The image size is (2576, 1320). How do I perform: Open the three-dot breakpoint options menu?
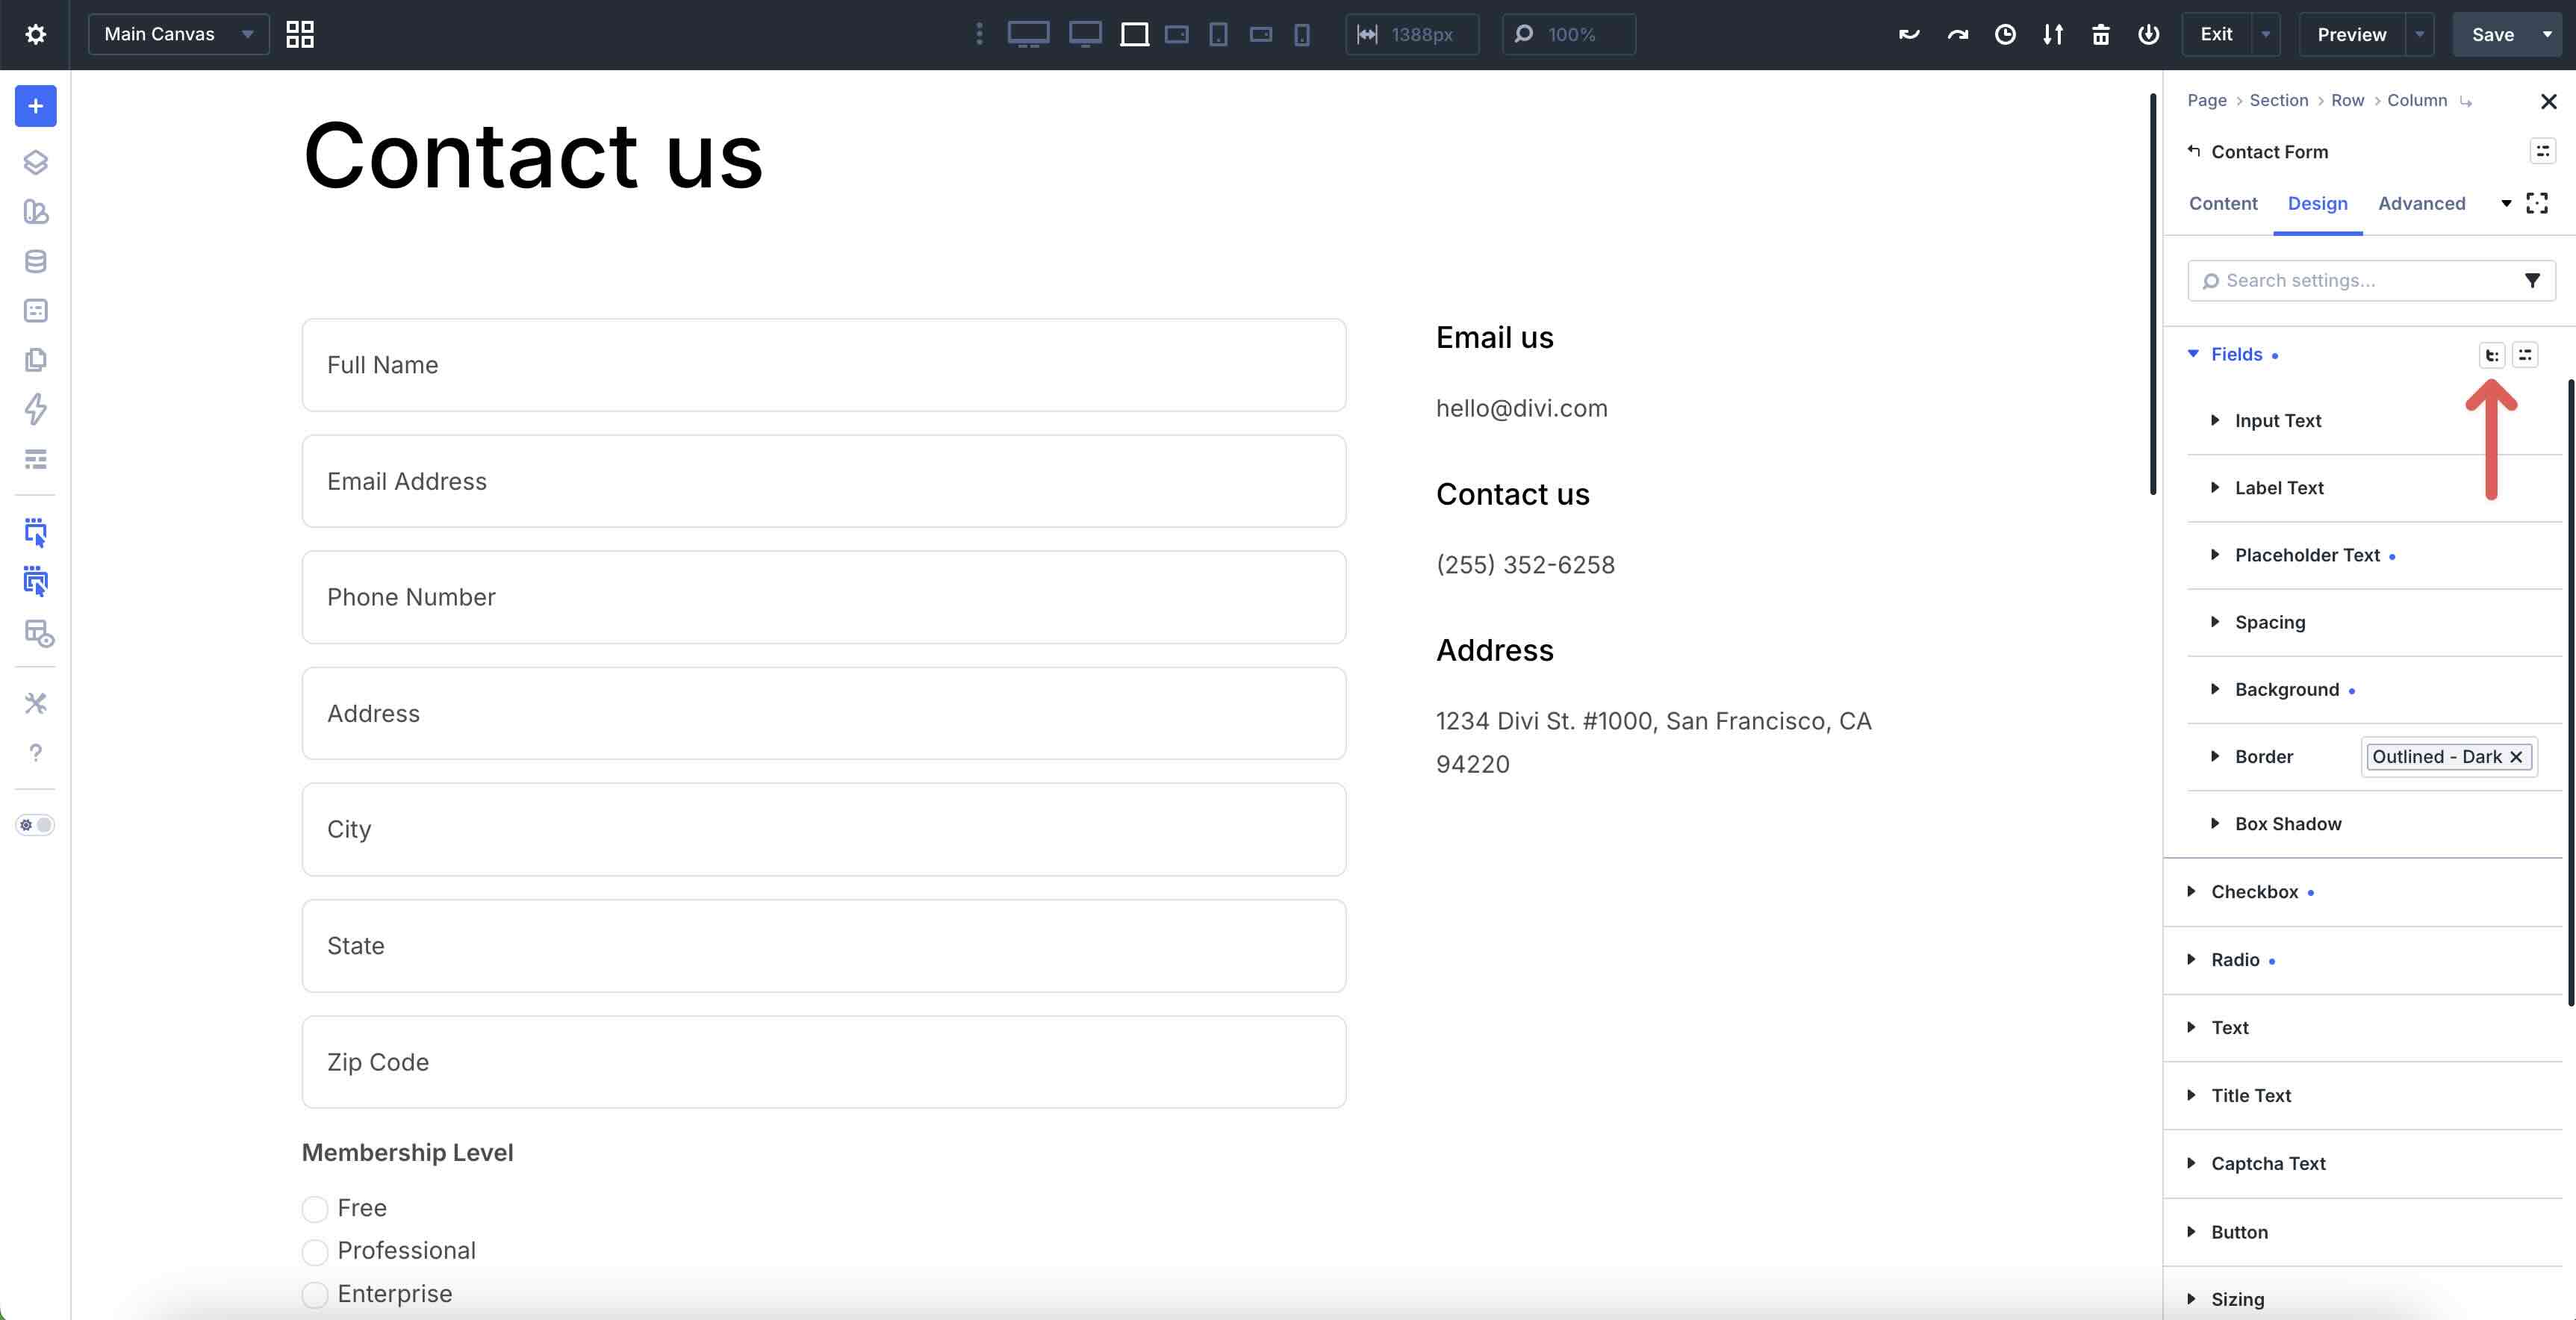pos(979,34)
